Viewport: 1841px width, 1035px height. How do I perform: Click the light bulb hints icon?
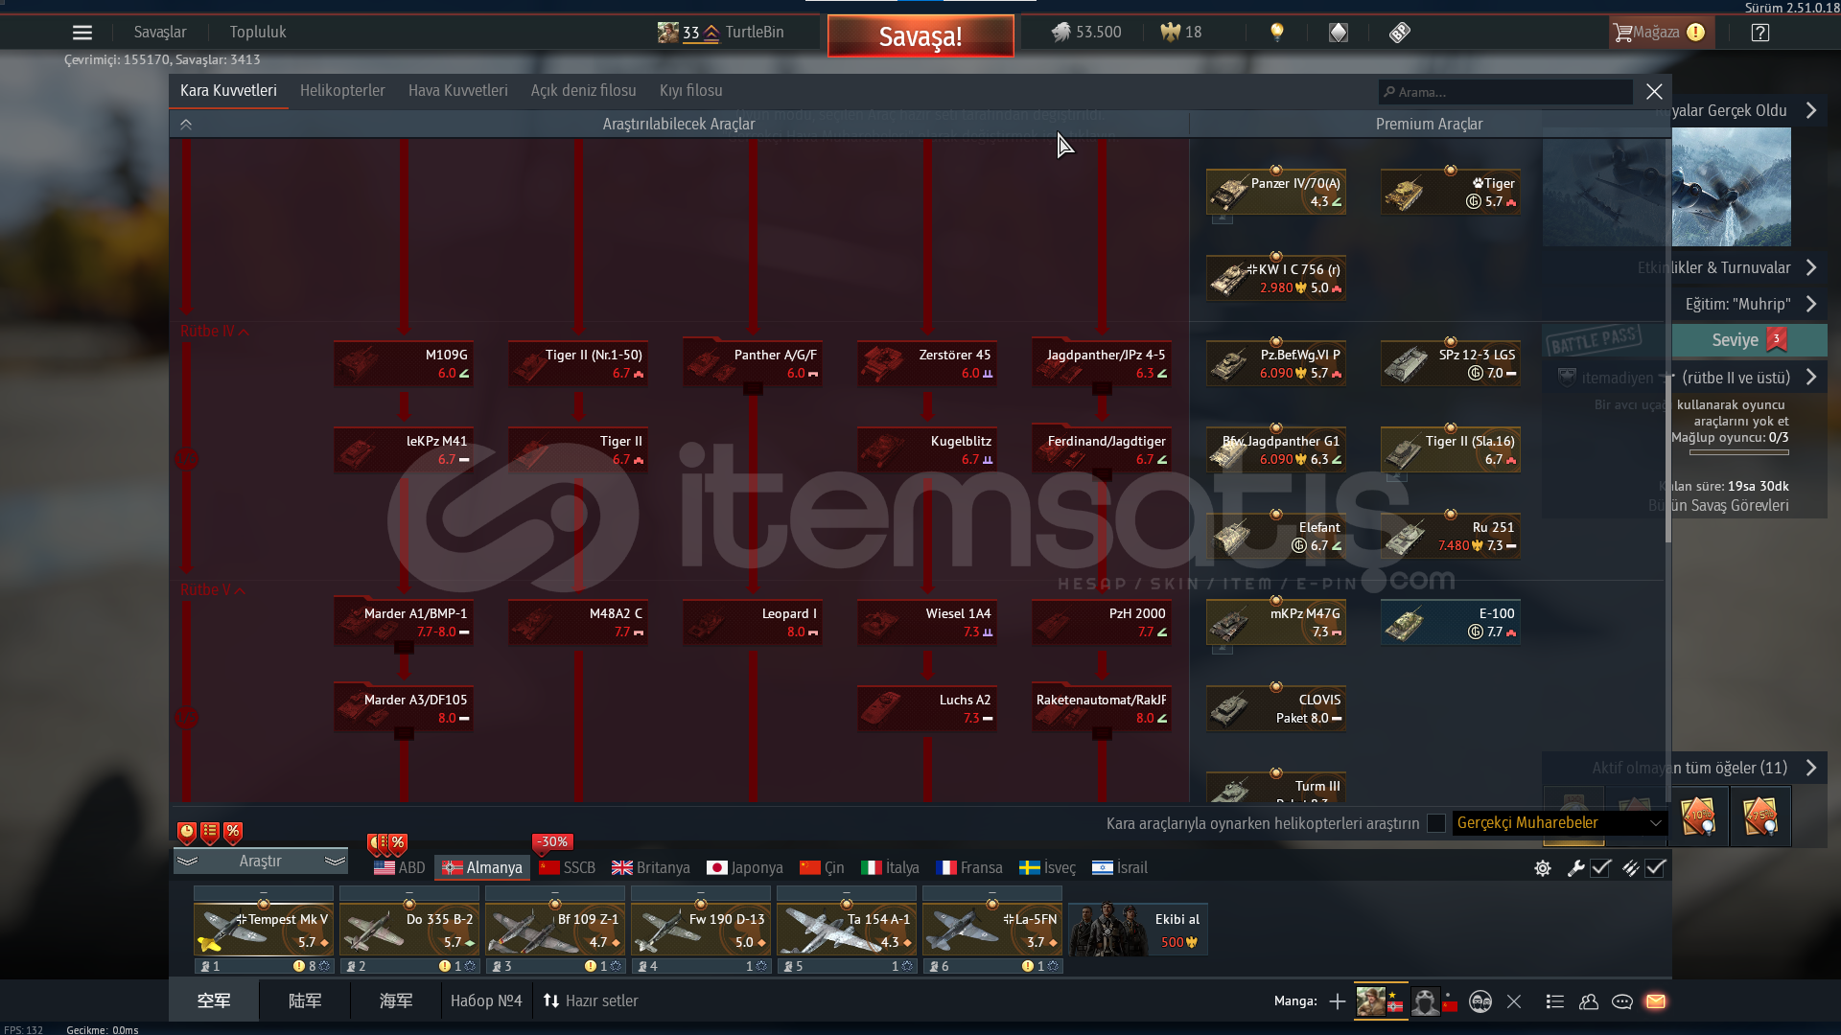(x=1276, y=33)
